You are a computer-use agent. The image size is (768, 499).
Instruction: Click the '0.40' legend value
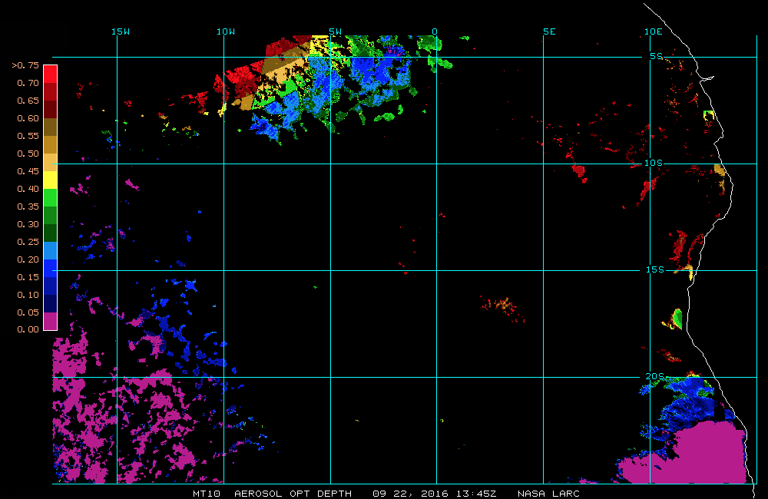point(28,189)
